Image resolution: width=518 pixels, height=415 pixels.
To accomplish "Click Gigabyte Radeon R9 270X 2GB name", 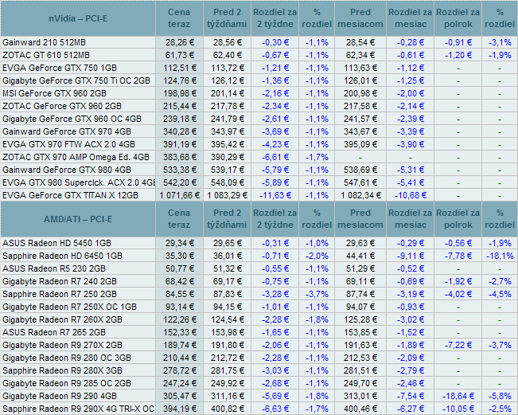I will coord(62,345).
